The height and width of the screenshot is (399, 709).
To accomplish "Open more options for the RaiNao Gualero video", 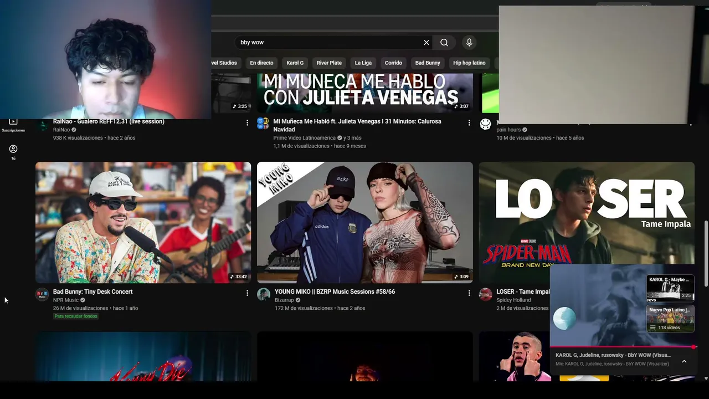I will click(247, 123).
